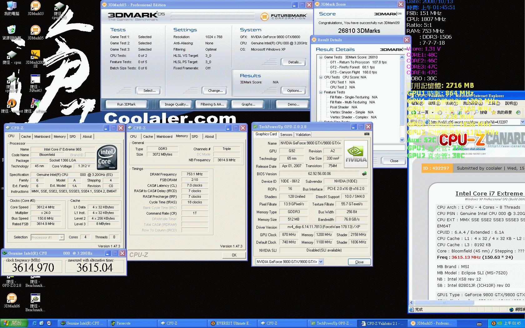Click the NVIDIA logo in GPU-Z
The height and width of the screenshot is (328, 525).
tap(356, 155)
